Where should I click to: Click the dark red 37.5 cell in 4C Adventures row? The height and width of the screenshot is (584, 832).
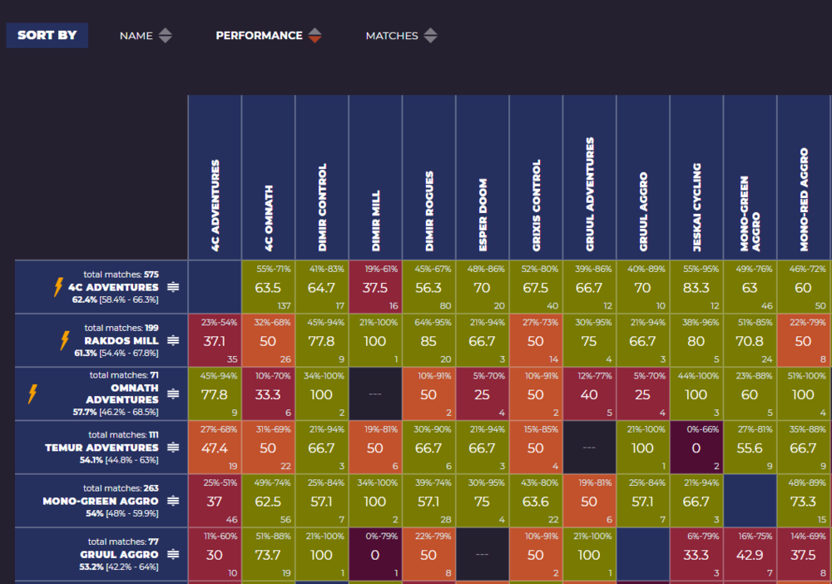(375, 287)
